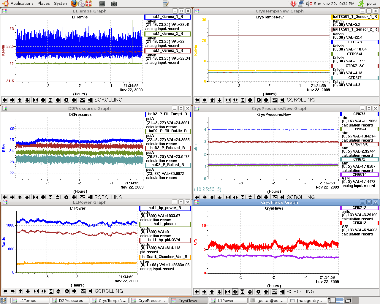This screenshot has height=304, width=380.
Task: Toggle scrolling mode in L1Temps Graph
Action: click(90, 100)
